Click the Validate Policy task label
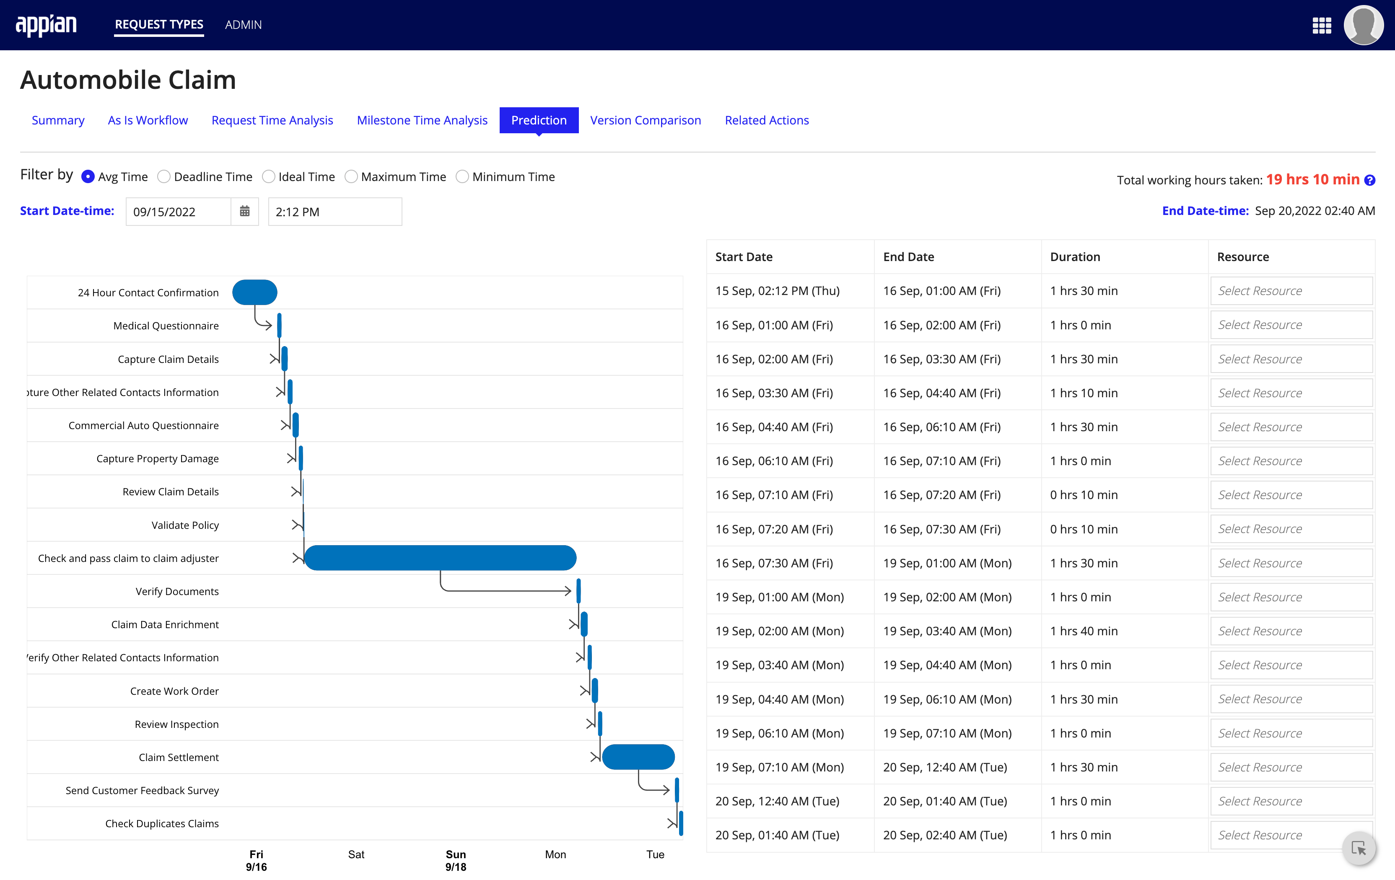Image resolution: width=1395 pixels, height=880 pixels. pyautogui.click(x=185, y=525)
